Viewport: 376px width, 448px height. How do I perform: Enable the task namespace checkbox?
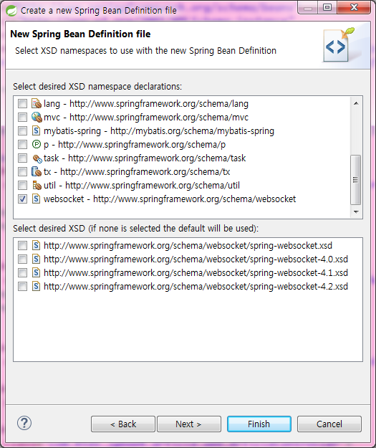point(22,158)
